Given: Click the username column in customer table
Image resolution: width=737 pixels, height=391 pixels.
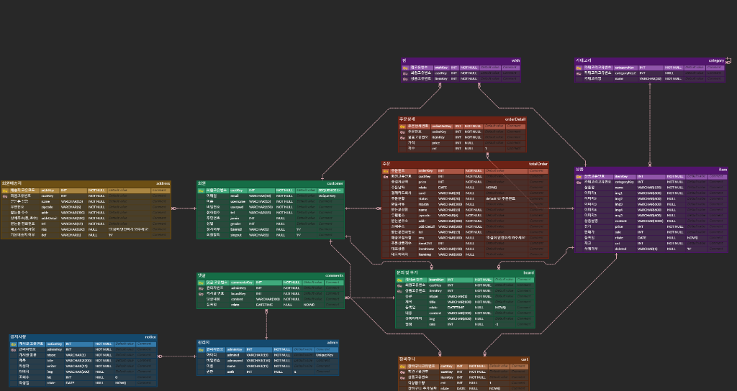Looking at the screenshot, I should (238, 202).
